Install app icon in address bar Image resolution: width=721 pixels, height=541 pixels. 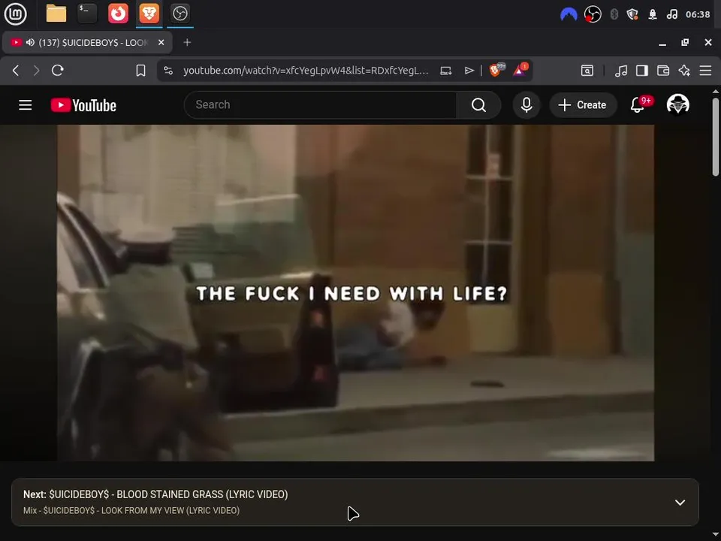445,71
